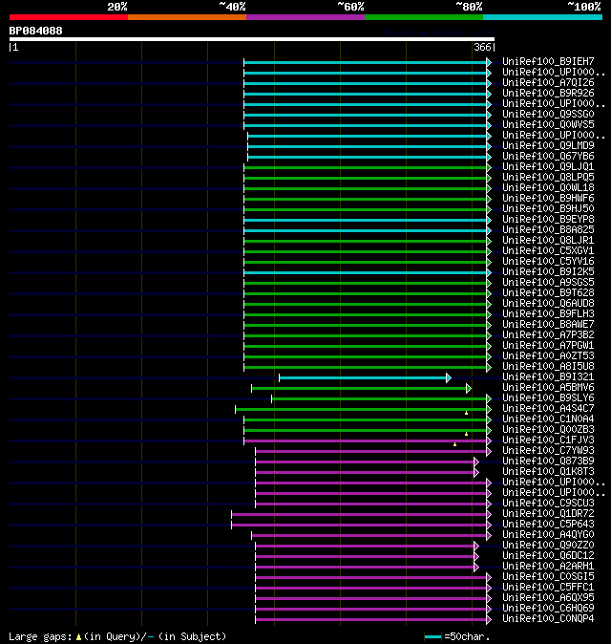
Task: Open hit UniRef100_Q0WVS5
Action: (x=548, y=124)
